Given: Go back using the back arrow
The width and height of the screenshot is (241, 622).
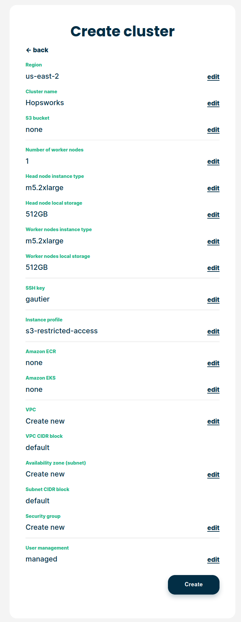Looking at the screenshot, I should click(x=28, y=50).
